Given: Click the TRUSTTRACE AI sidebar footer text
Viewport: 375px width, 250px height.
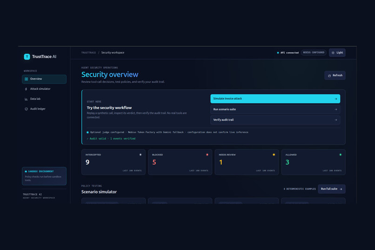Looking at the screenshot, I should pyautogui.click(x=32, y=195).
